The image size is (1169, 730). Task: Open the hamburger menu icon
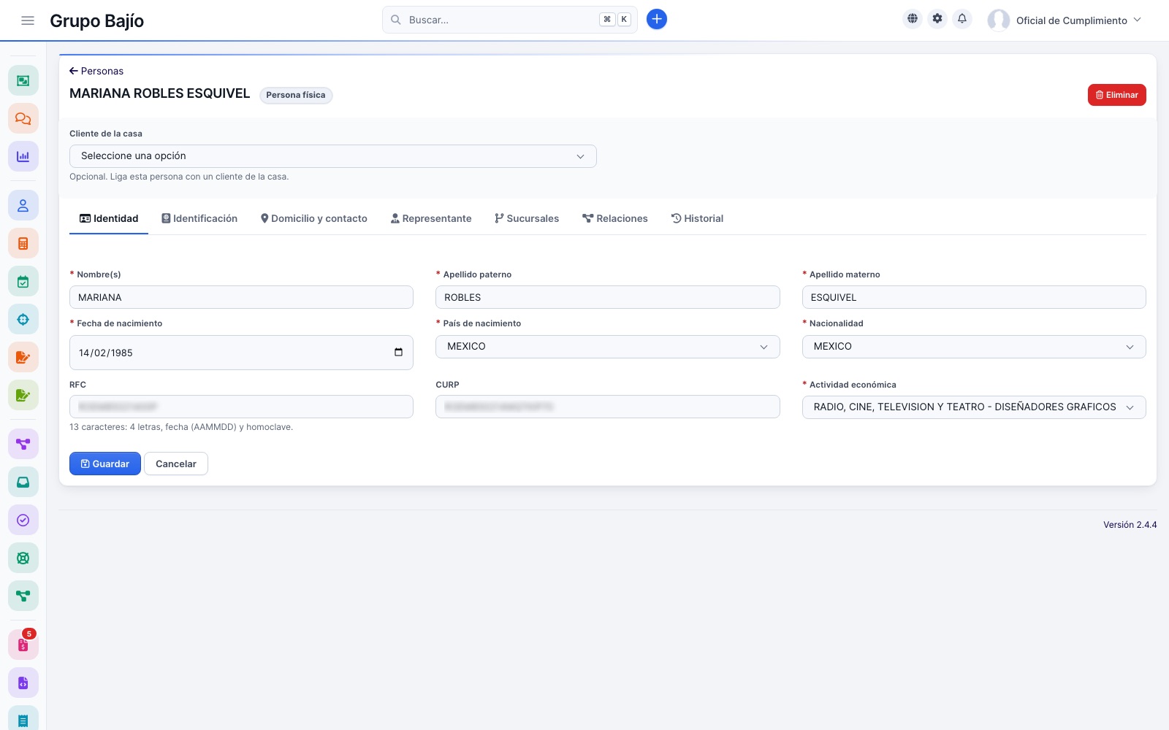click(x=28, y=20)
